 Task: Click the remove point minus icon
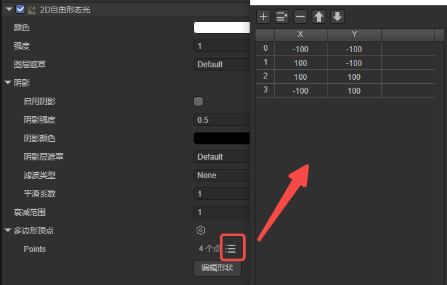pos(300,16)
